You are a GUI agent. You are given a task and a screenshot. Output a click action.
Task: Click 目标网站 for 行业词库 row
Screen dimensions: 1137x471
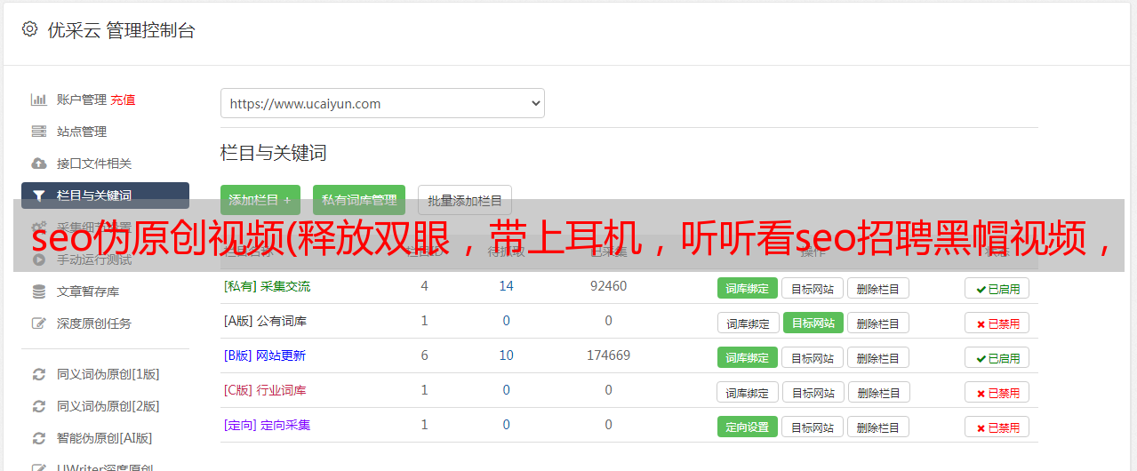point(813,392)
